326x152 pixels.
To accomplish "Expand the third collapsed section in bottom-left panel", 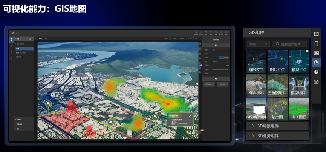I will tap(23, 129).
